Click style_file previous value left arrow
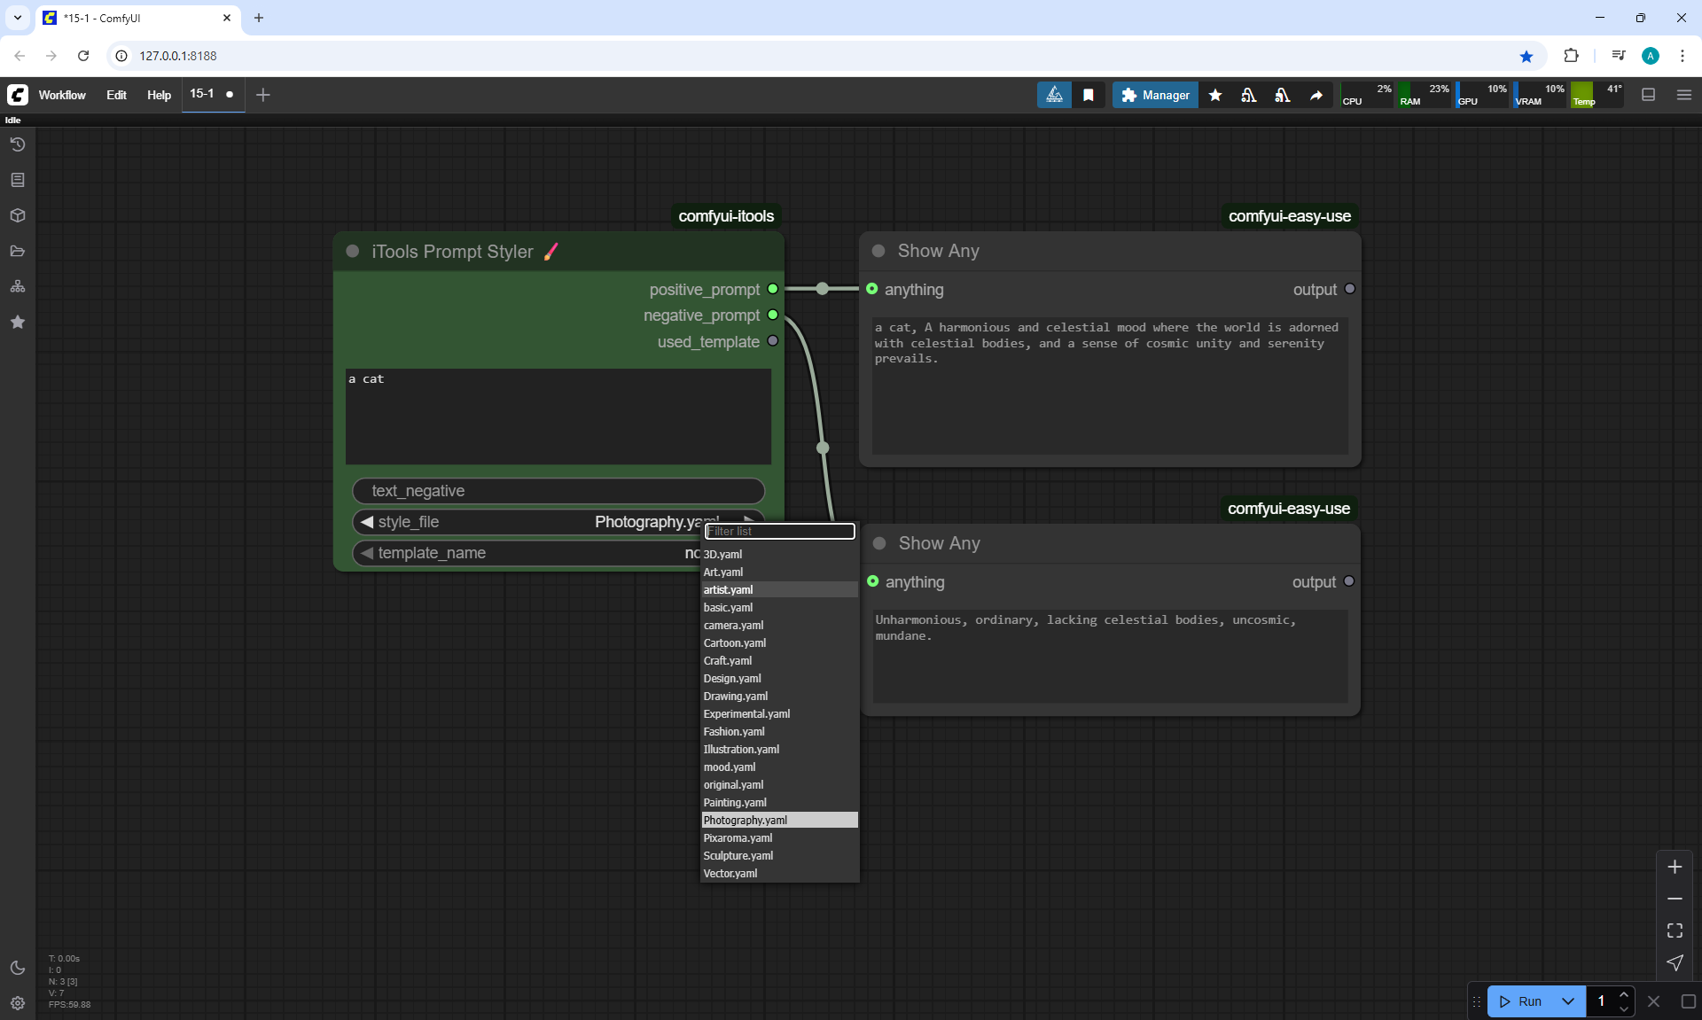 pyautogui.click(x=367, y=522)
